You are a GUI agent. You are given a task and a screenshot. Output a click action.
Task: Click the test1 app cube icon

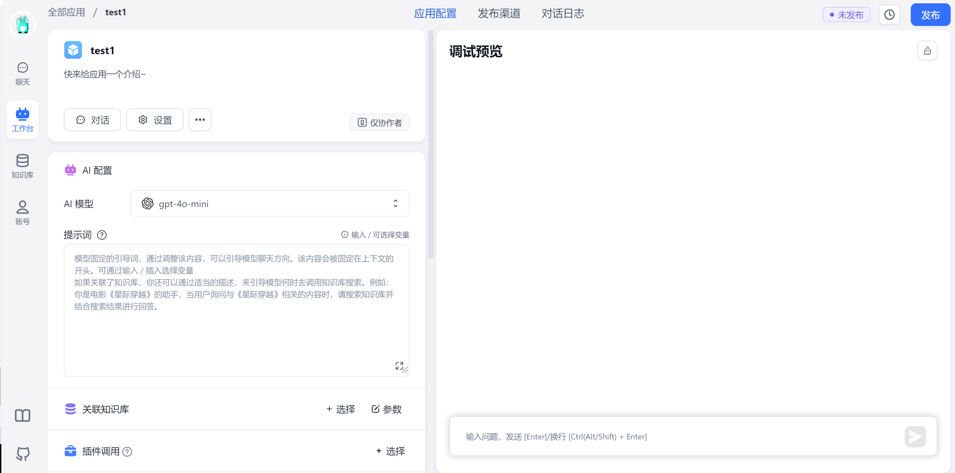(x=73, y=50)
